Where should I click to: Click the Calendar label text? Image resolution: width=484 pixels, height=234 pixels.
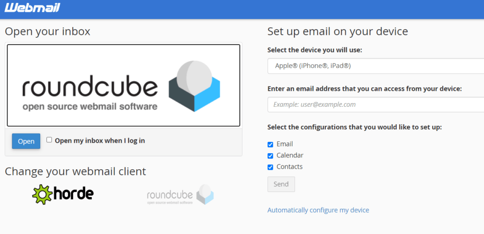coord(290,155)
